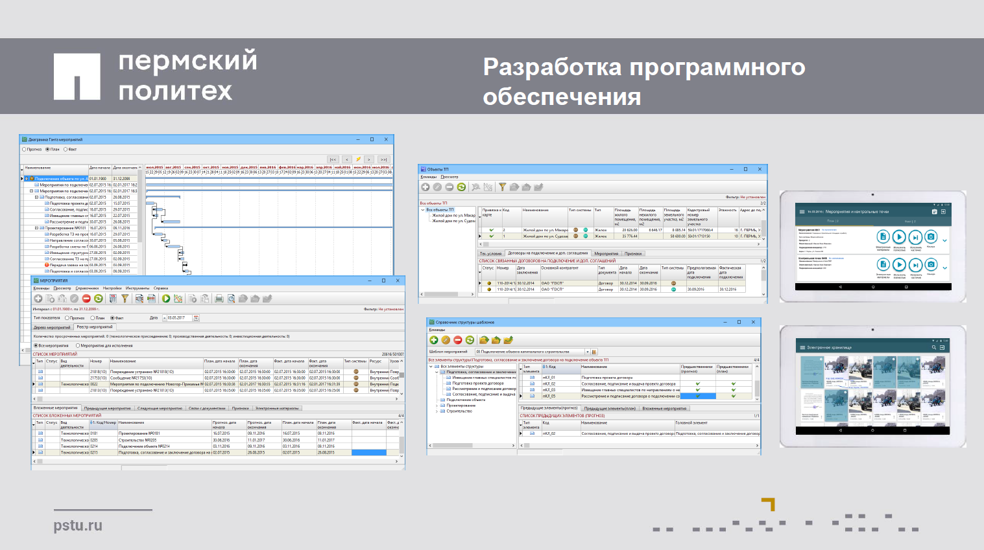Select the Прогноз radio button in Gantt window
Image resolution: width=984 pixels, height=550 pixels.
(x=25, y=150)
